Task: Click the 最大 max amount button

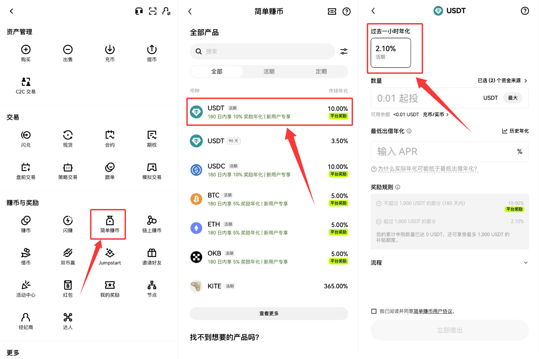Action: tap(513, 98)
